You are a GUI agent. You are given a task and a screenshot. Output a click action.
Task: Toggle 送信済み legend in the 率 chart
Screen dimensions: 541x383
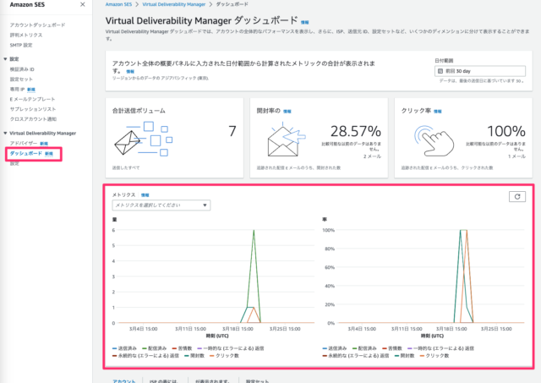tap(335, 348)
